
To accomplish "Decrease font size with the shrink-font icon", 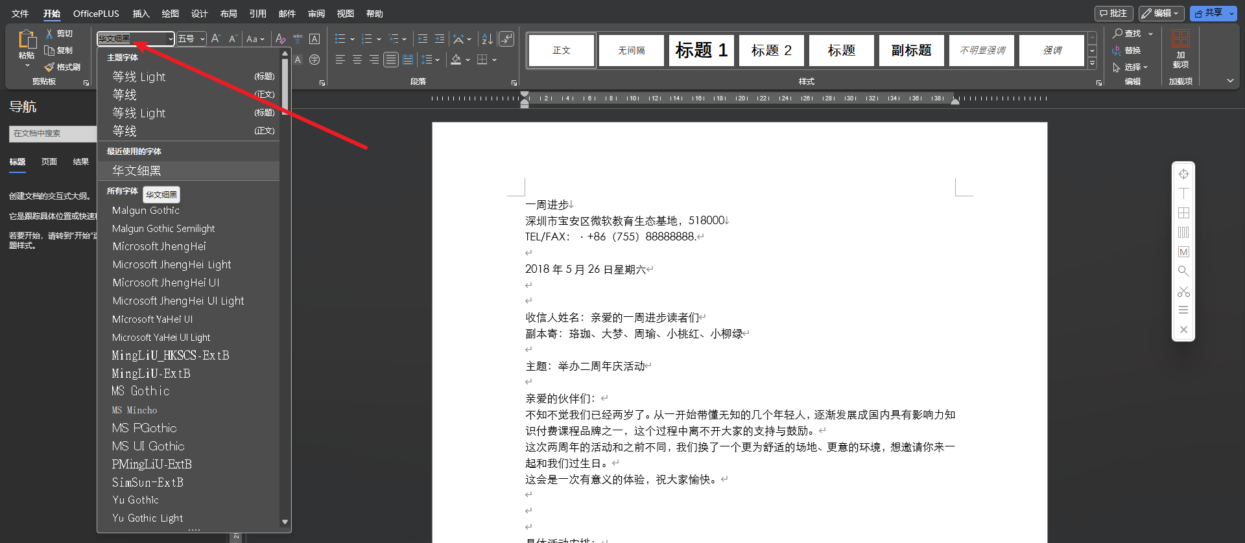I will click(233, 39).
